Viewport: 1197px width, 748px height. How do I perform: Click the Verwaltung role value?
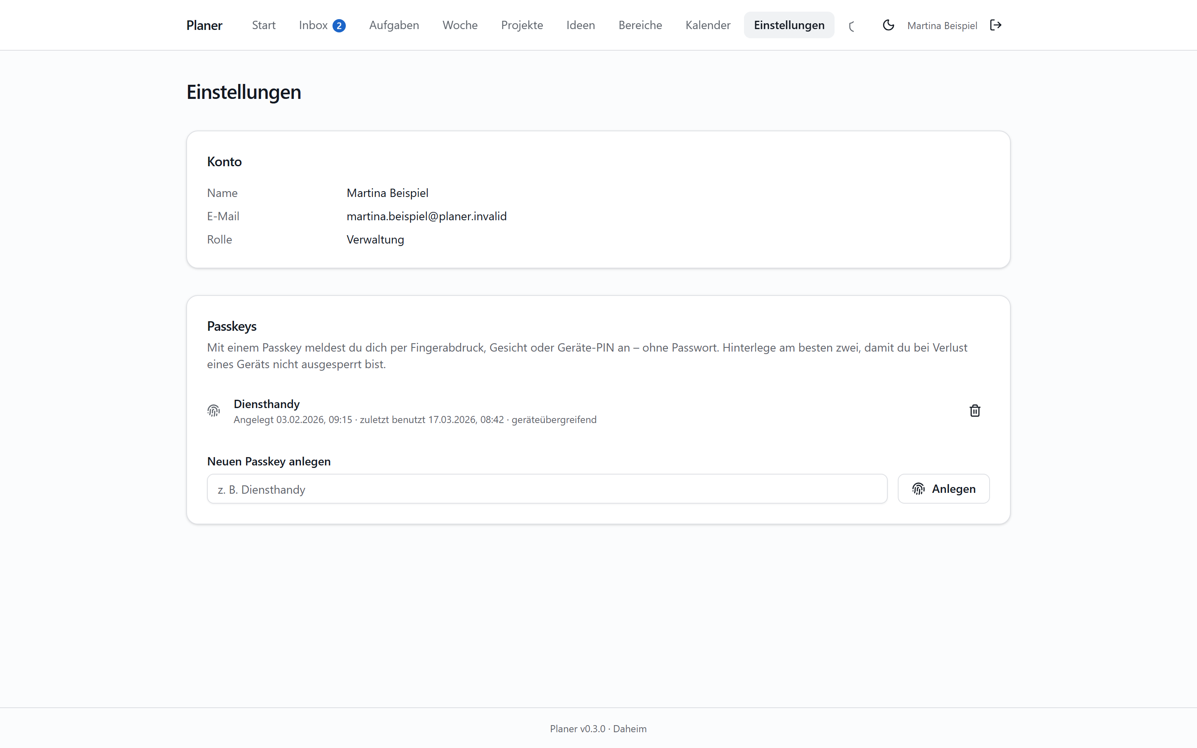[375, 239]
